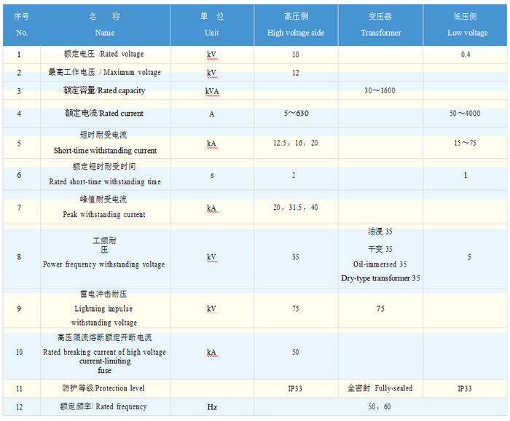Click the '30~1600' transformer capacity value
The width and height of the screenshot is (510, 421).
(380, 90)
